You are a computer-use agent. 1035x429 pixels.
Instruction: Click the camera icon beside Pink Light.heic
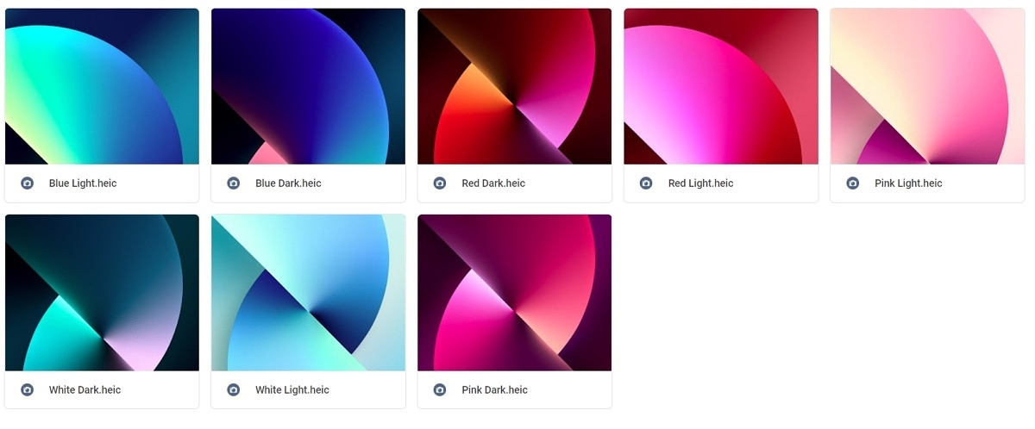click(852, 183)
